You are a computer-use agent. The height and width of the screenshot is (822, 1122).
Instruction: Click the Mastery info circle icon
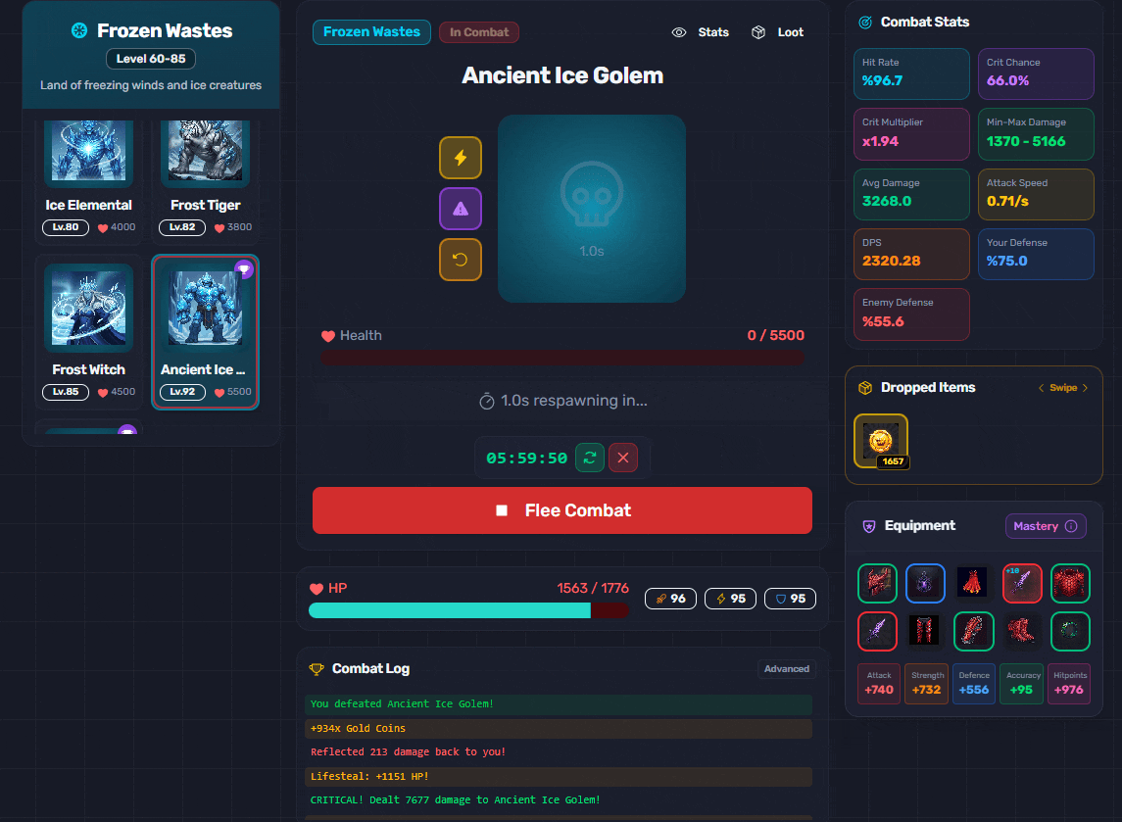click(x=1071, y=526)
